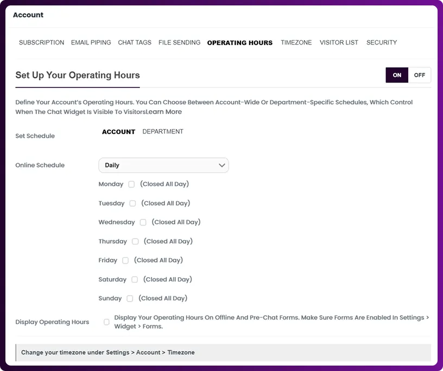Enable the Monday checkbox
The height and width of the screenshot is (371, 443).
(131, 184)
